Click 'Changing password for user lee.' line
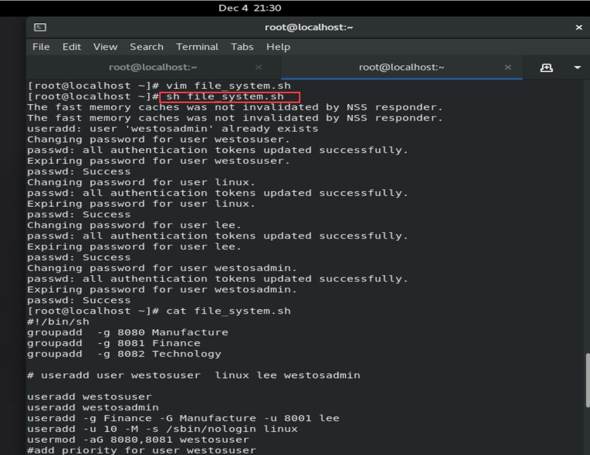590x455 pixels. [x=134, y=225]
